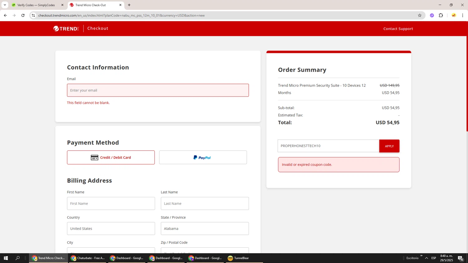Focus the Email input field
The width and height of the screenshot is (468, 263).
[158, 90]
